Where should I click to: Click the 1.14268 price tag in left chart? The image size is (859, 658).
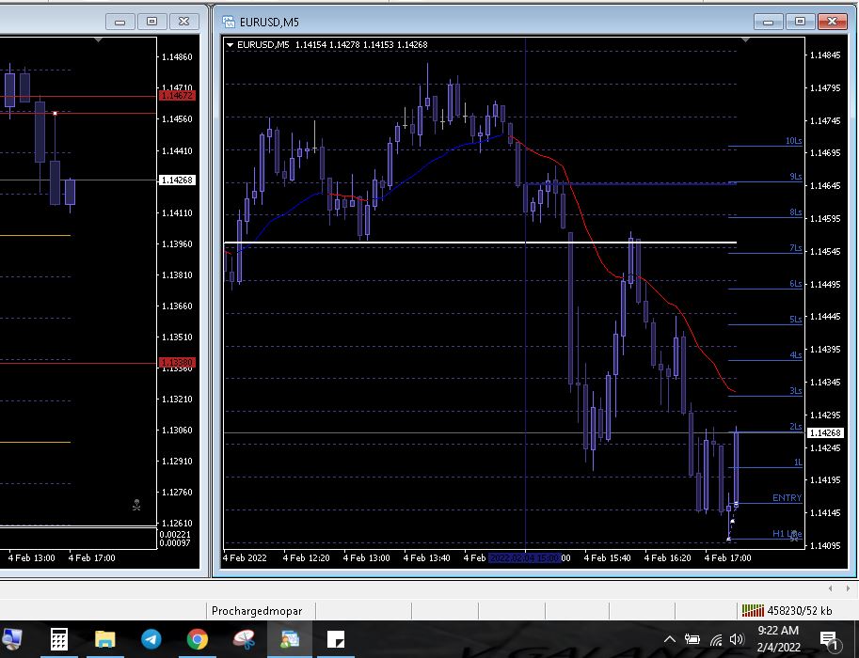(177, 180)
